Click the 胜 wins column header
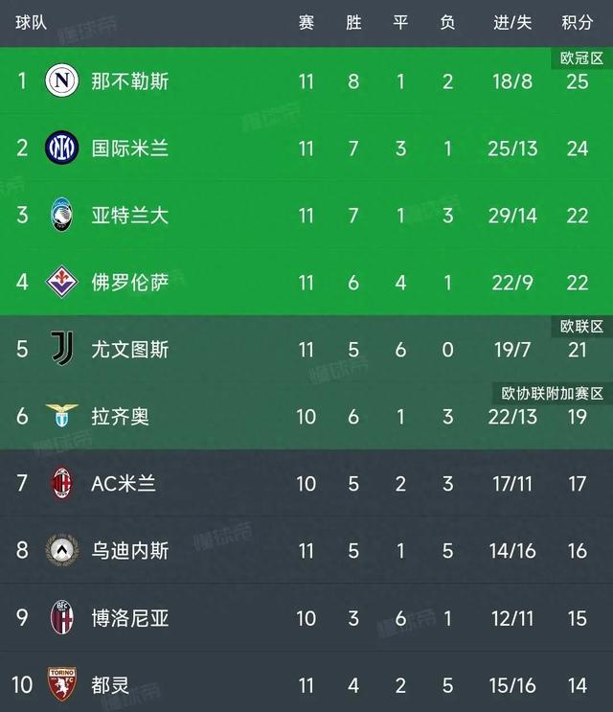This screenshot has width=613, height=712. click(353, 22)
